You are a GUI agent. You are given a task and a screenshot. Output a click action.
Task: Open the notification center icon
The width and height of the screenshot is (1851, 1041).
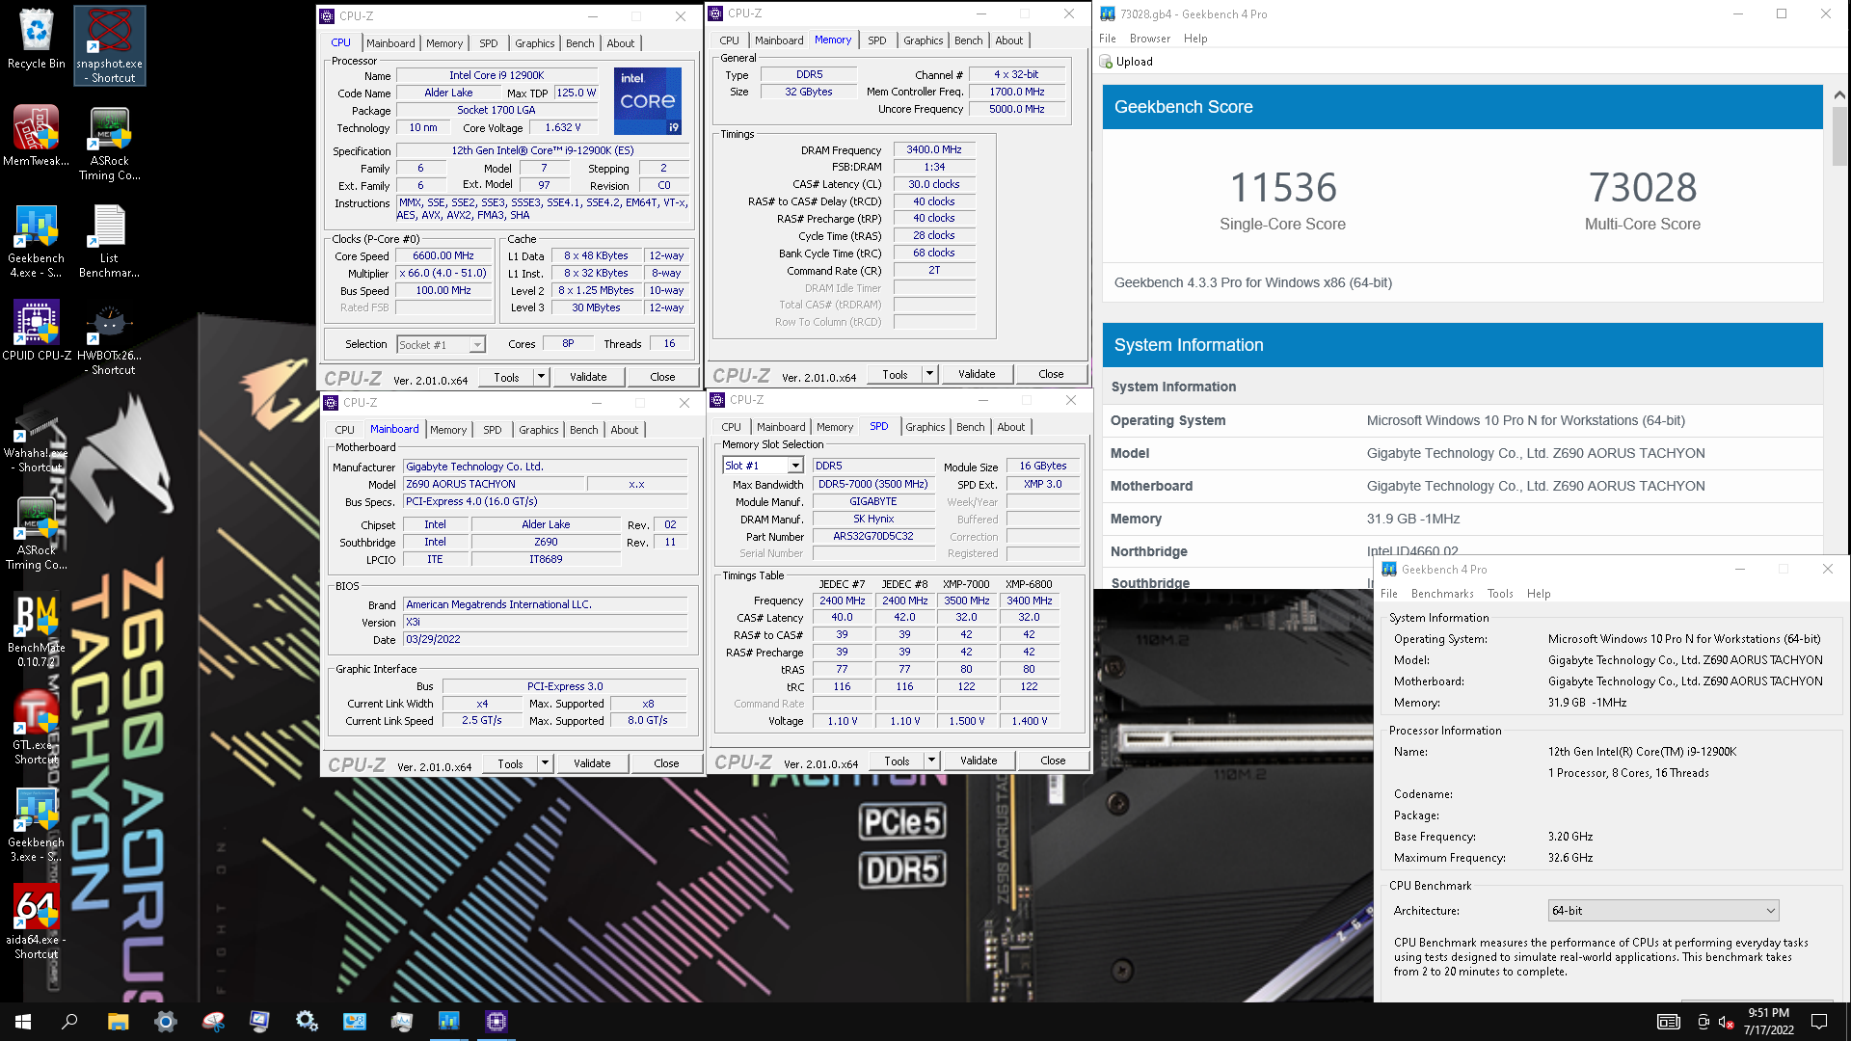(x=1819, y=1022)
